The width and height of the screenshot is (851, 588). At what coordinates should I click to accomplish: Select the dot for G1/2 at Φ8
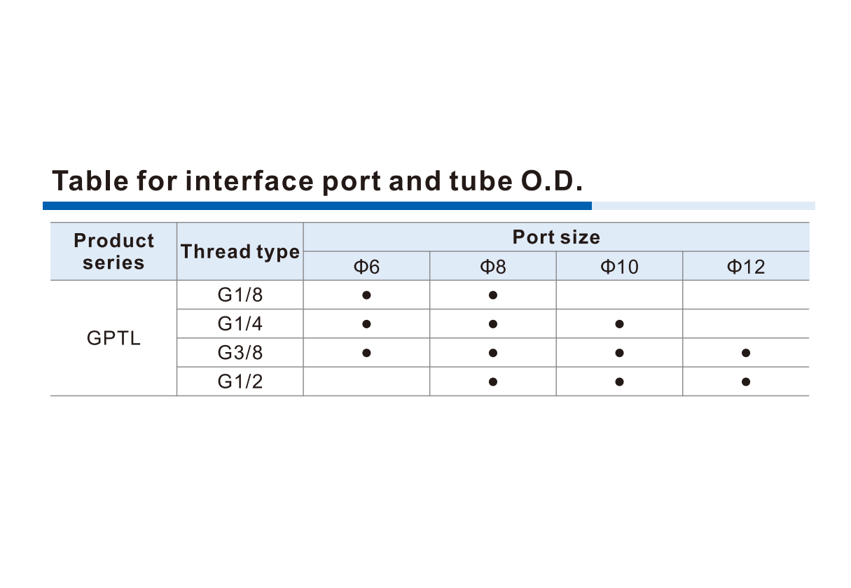(x=493, y=382)
